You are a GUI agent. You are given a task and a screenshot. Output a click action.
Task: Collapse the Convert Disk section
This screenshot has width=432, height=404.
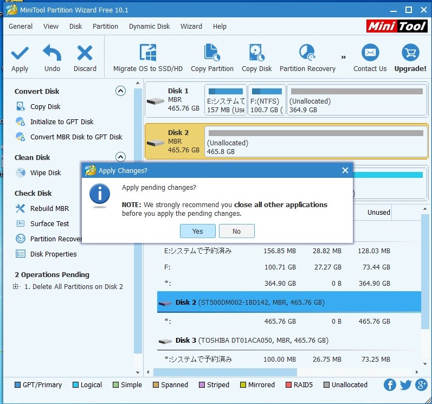coord(120,91)
